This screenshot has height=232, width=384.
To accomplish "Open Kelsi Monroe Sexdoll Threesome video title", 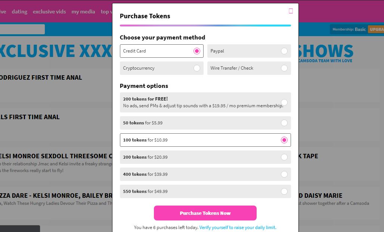I will (x=56, y=156).
